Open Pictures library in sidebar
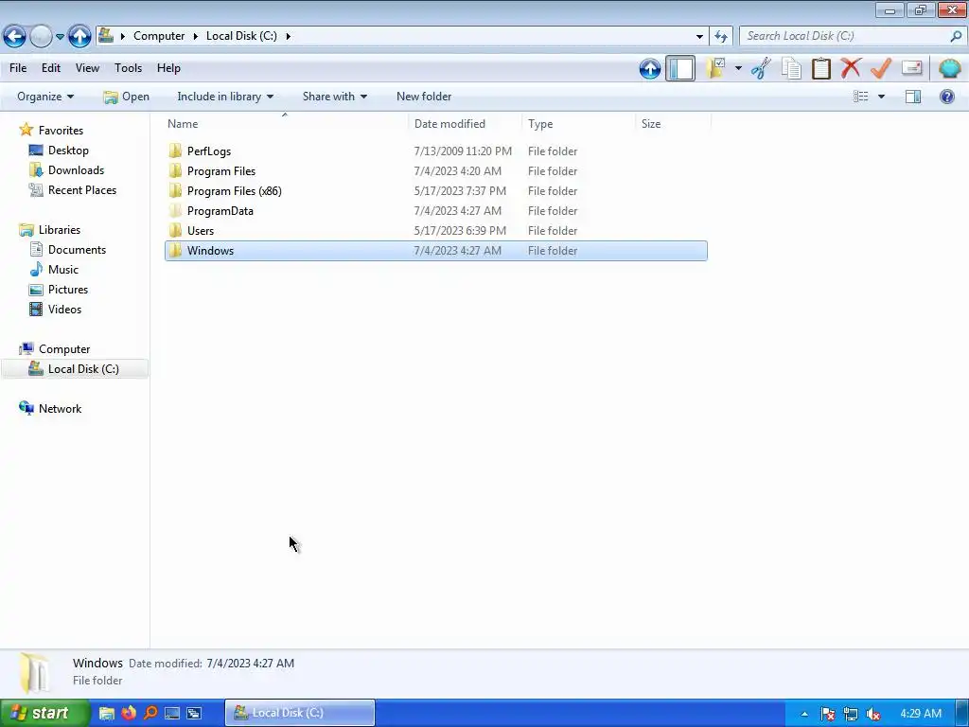The image size is (969, 727). (x=68, y=290)
